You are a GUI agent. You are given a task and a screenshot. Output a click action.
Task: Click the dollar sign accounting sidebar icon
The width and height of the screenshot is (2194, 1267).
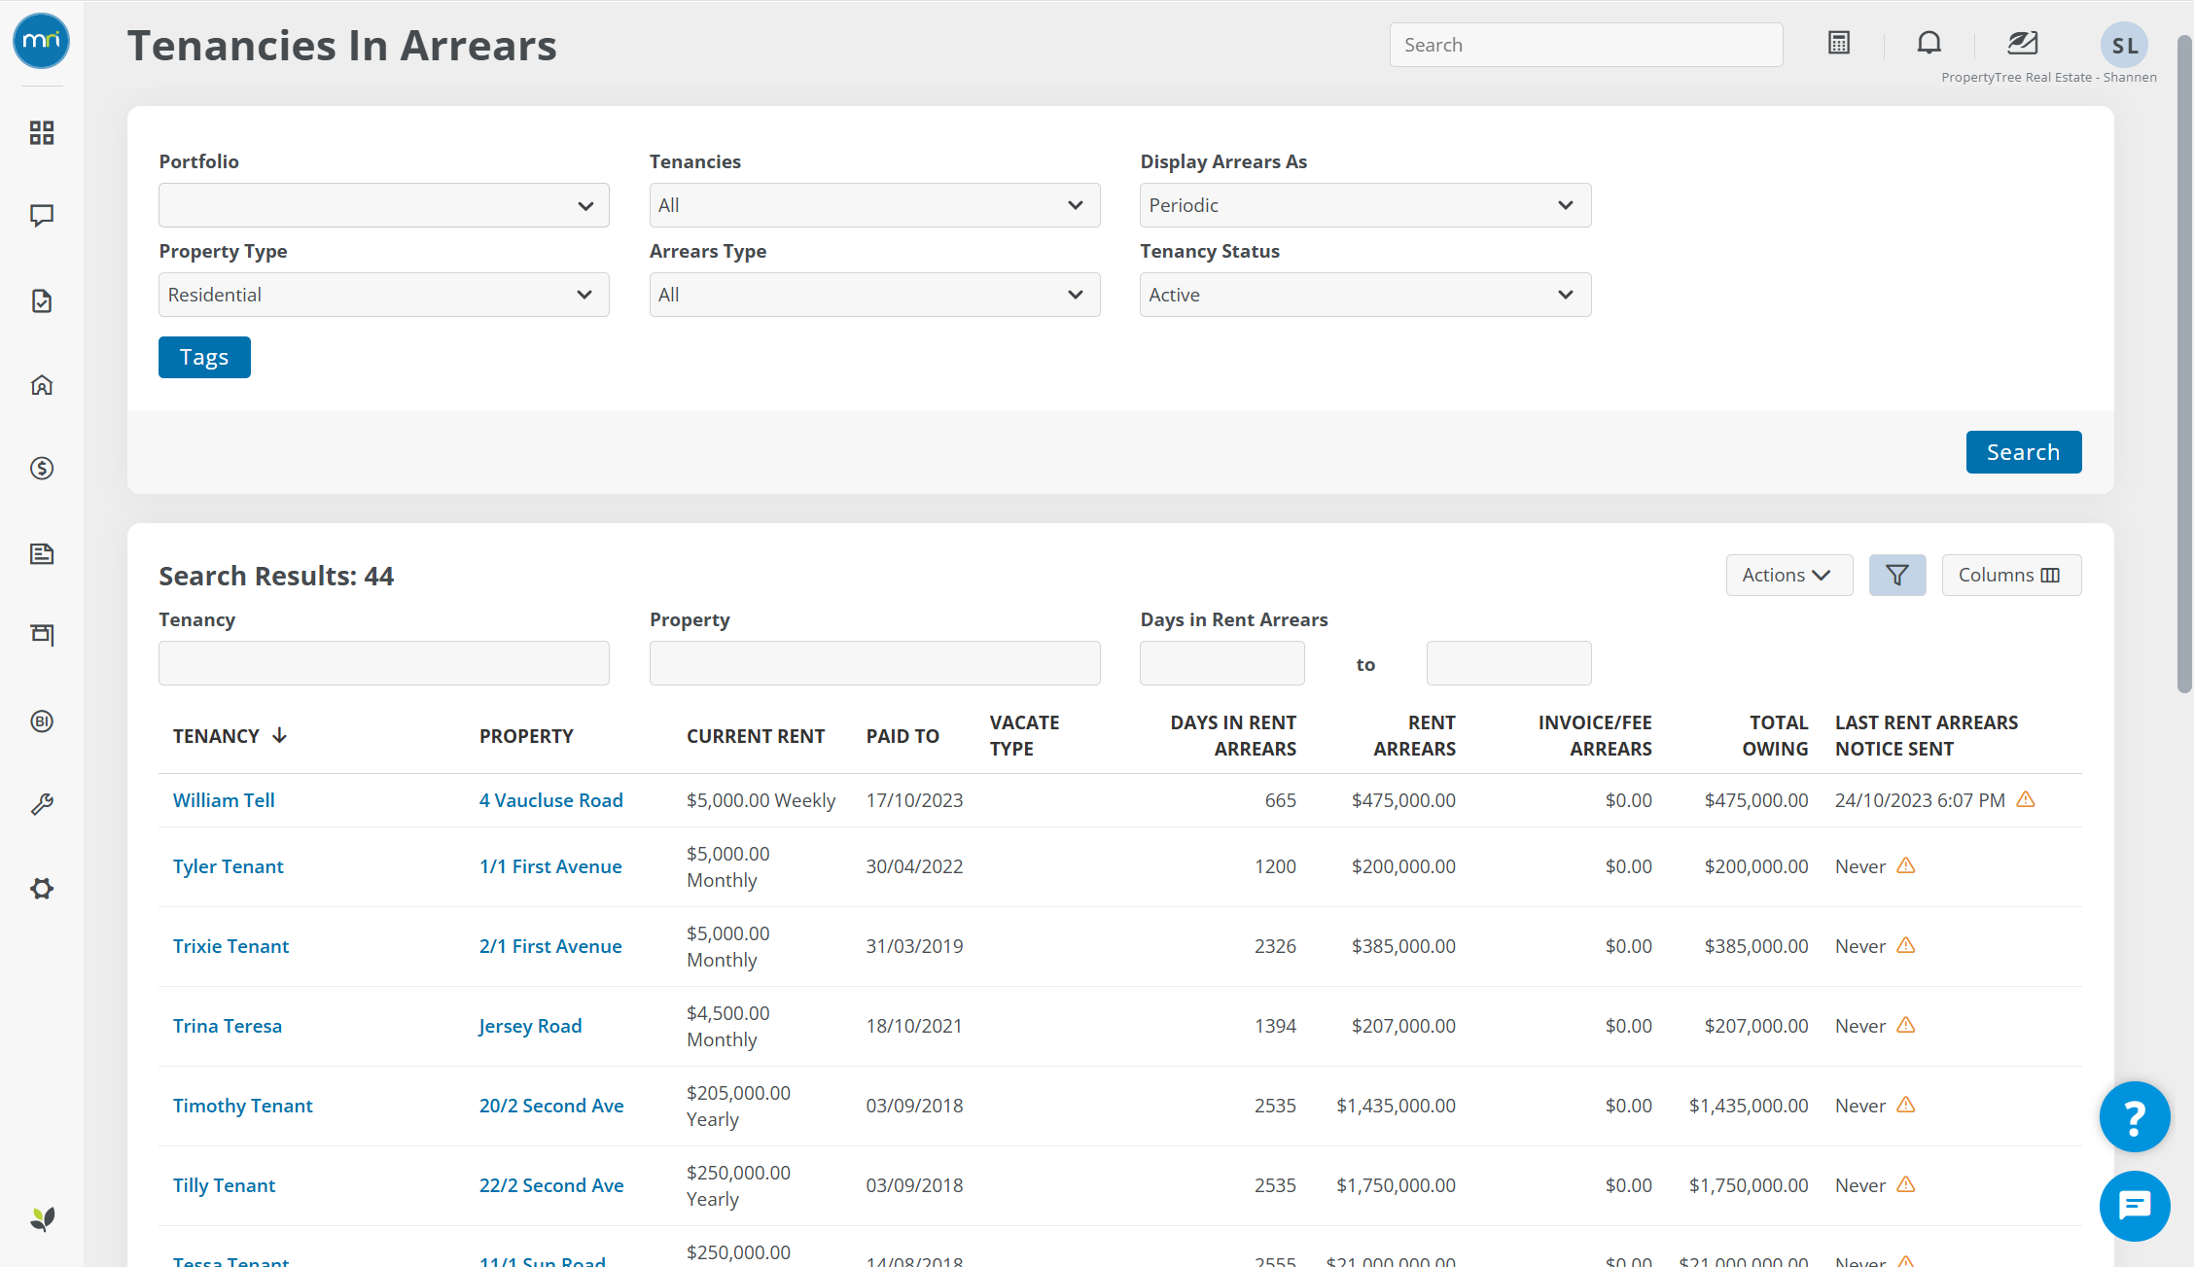coord(41,469)
